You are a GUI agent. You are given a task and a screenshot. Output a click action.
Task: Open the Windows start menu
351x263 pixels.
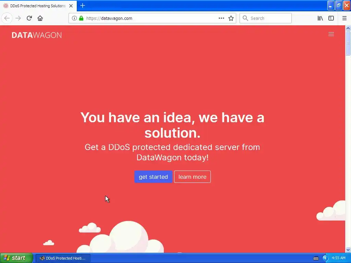pos(16,258)
